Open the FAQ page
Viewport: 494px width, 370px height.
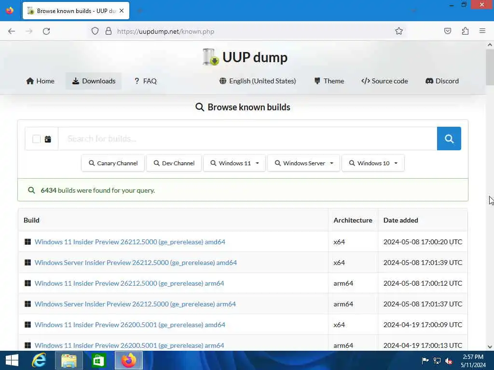coord(146,81)
